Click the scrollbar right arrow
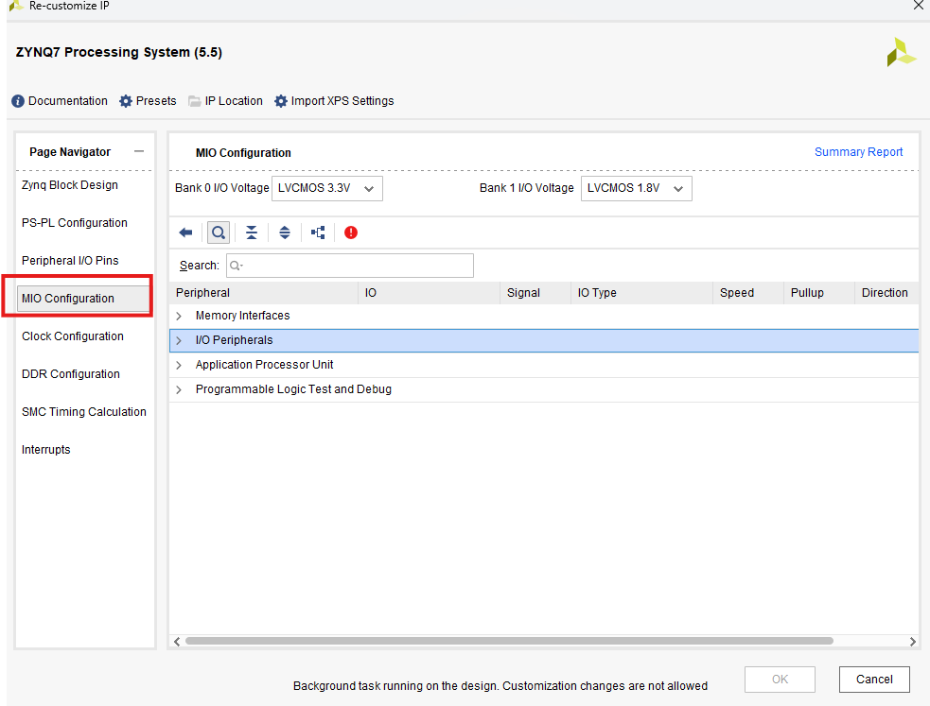 coord(912,642)
